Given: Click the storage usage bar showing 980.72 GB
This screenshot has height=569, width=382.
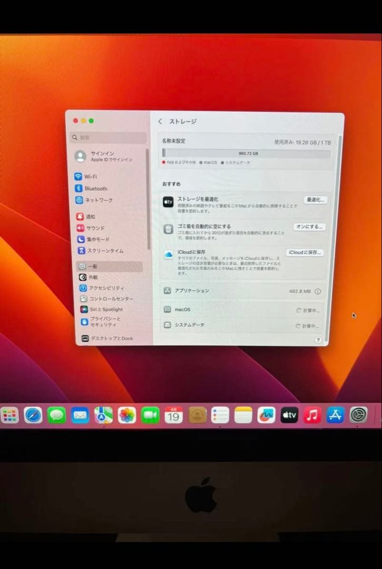Looking at the screenshot, I should (246, 153).
